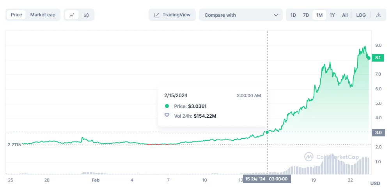This screenshot has width=392, height=189.
Task: Toggle LOG scale on chart
Action: (361, 15)
